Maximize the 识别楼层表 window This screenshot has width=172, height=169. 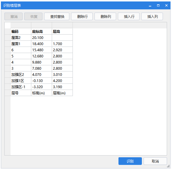pos(158,5)
